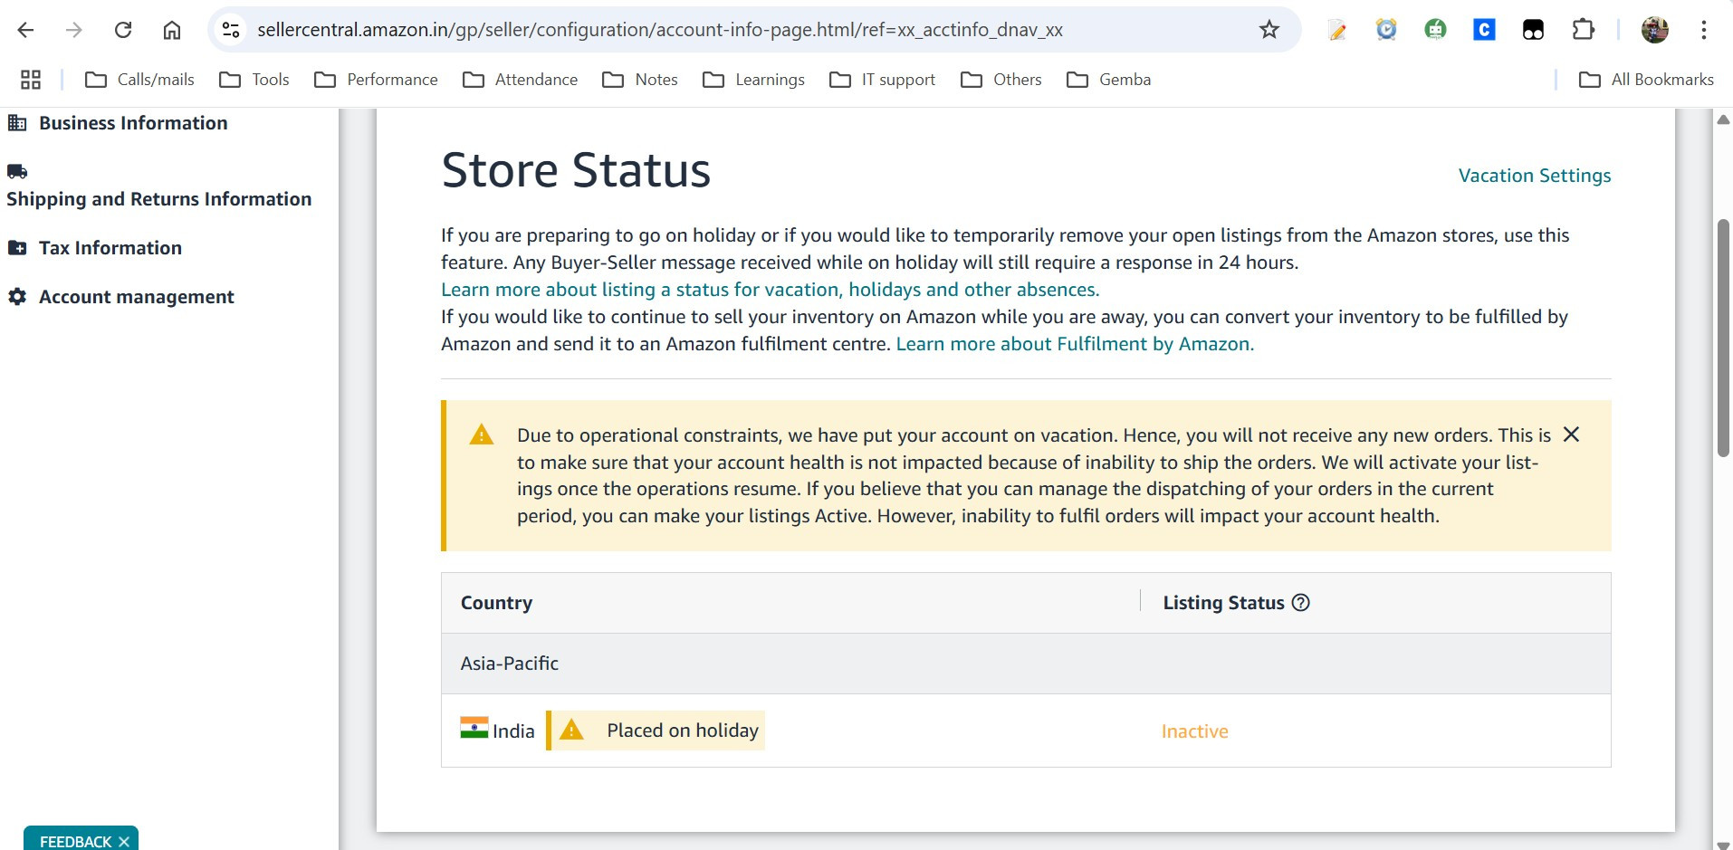Open the Gemba bookmark folder

[x=1109, y=80]
